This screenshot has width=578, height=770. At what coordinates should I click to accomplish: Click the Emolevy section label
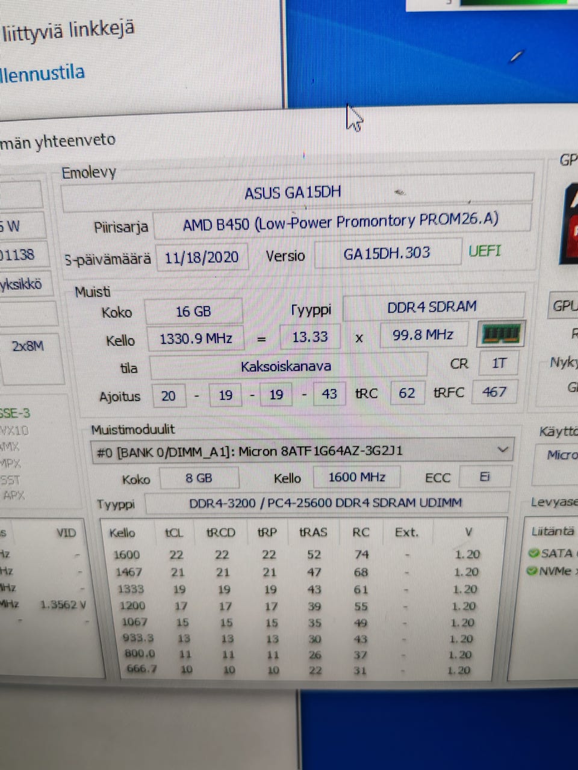pos(89,173)
